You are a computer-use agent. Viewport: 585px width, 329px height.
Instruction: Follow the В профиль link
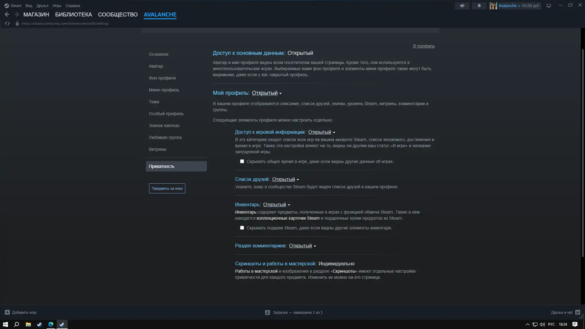coord(424,46)
